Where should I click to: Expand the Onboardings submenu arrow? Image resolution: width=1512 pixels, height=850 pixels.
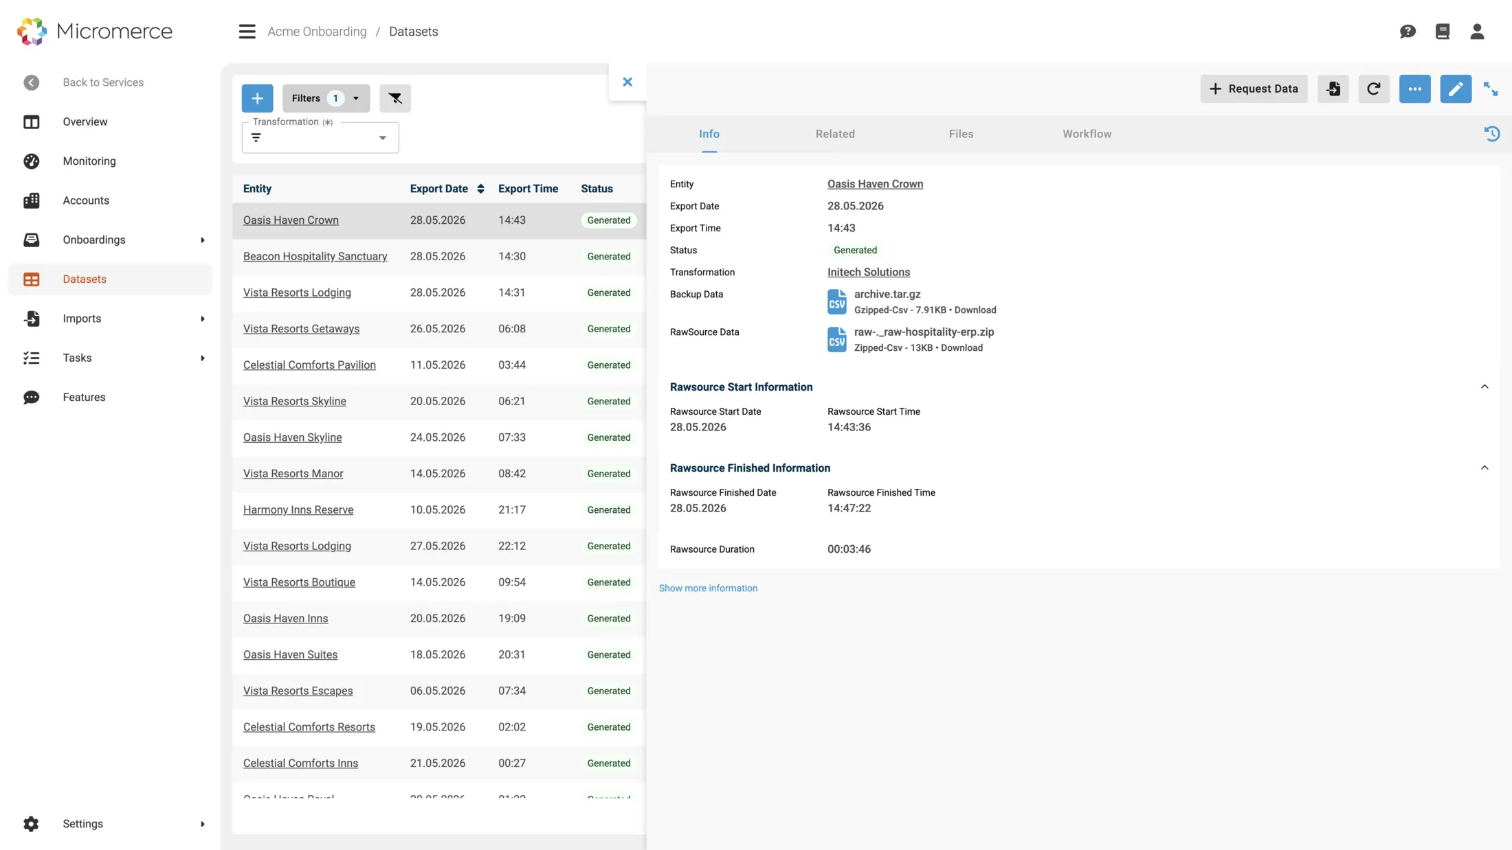tap(202, 240)
